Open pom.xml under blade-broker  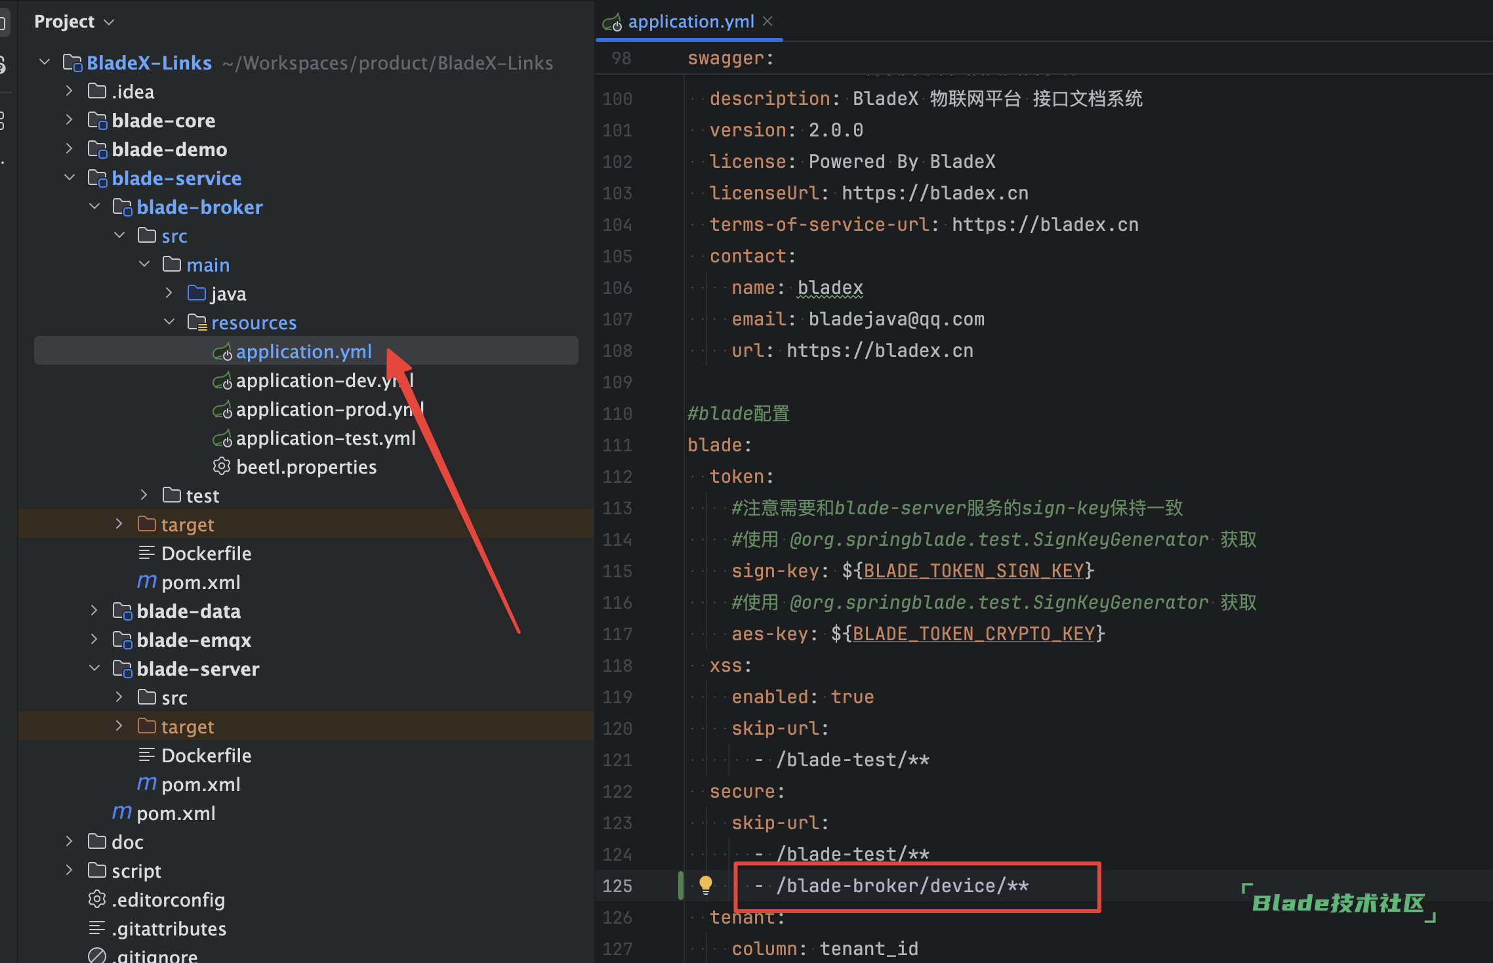point(201,583)
